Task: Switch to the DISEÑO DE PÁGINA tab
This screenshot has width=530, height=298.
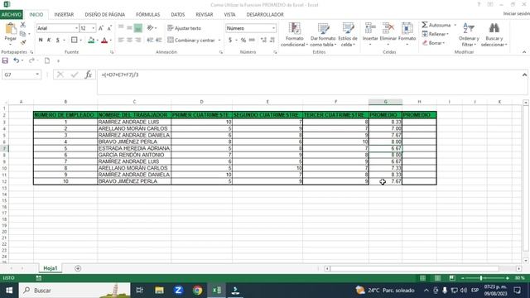Action: click(x=105, y=15)
